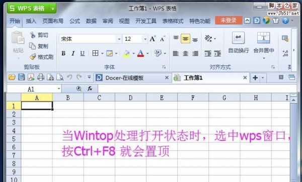Click in the formula bar input

(x=197, y=88)
